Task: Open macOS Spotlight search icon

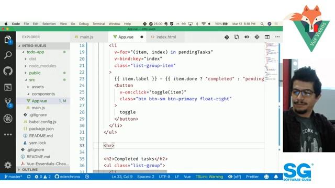Action: click(x=262, y=24)
